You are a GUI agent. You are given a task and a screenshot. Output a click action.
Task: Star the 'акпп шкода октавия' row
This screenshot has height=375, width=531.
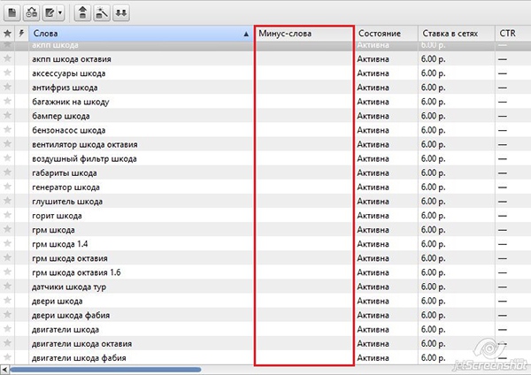[7, 58]
